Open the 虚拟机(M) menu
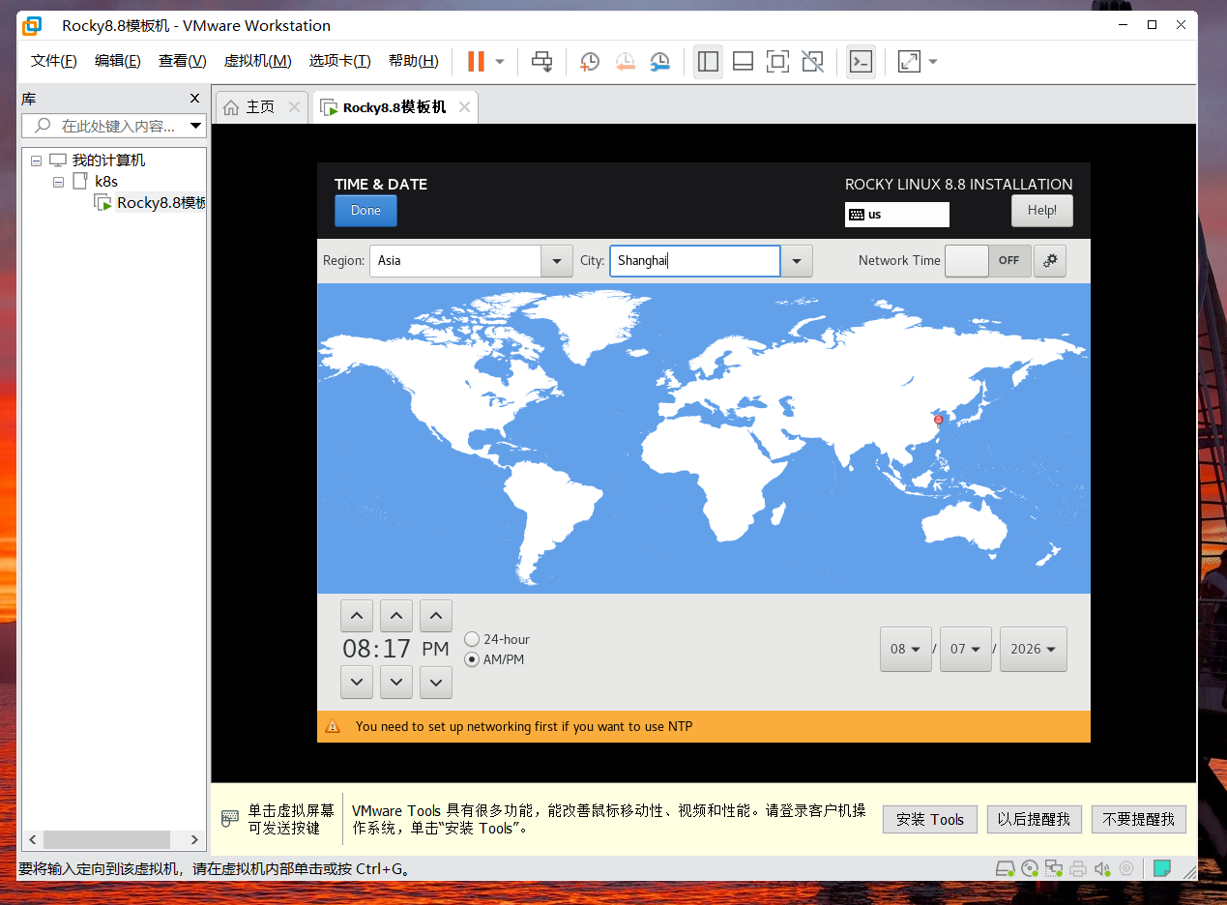Viewport: 1227px width, 905px height. pyautogui.click(x=257, y=61)
